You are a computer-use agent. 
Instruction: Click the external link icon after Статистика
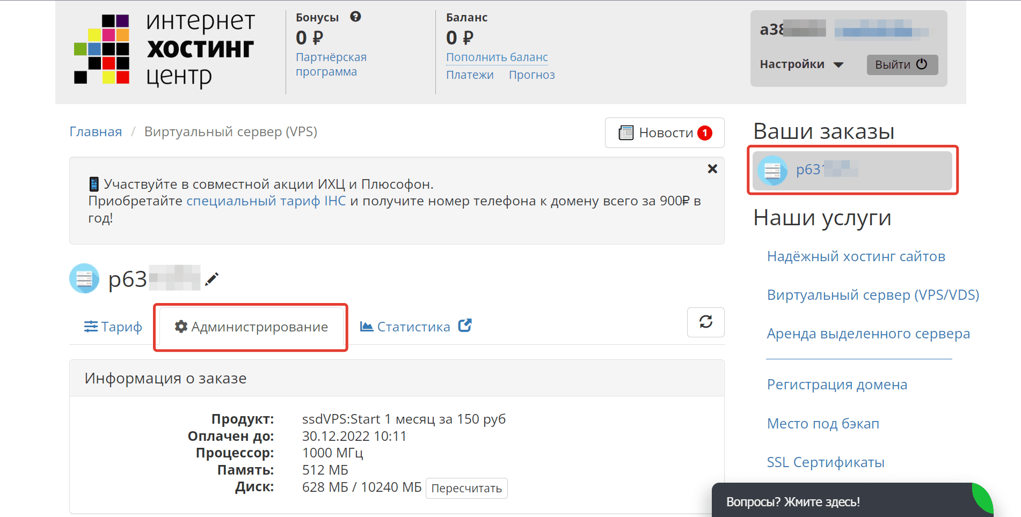[465, 326]
